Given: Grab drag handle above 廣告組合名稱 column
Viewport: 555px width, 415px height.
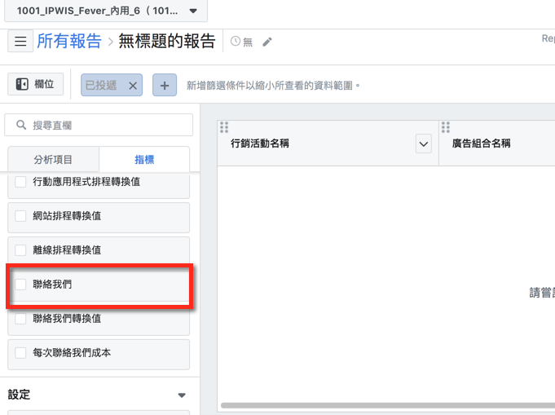Looking at the screenshot, I should tap(446, 127).
